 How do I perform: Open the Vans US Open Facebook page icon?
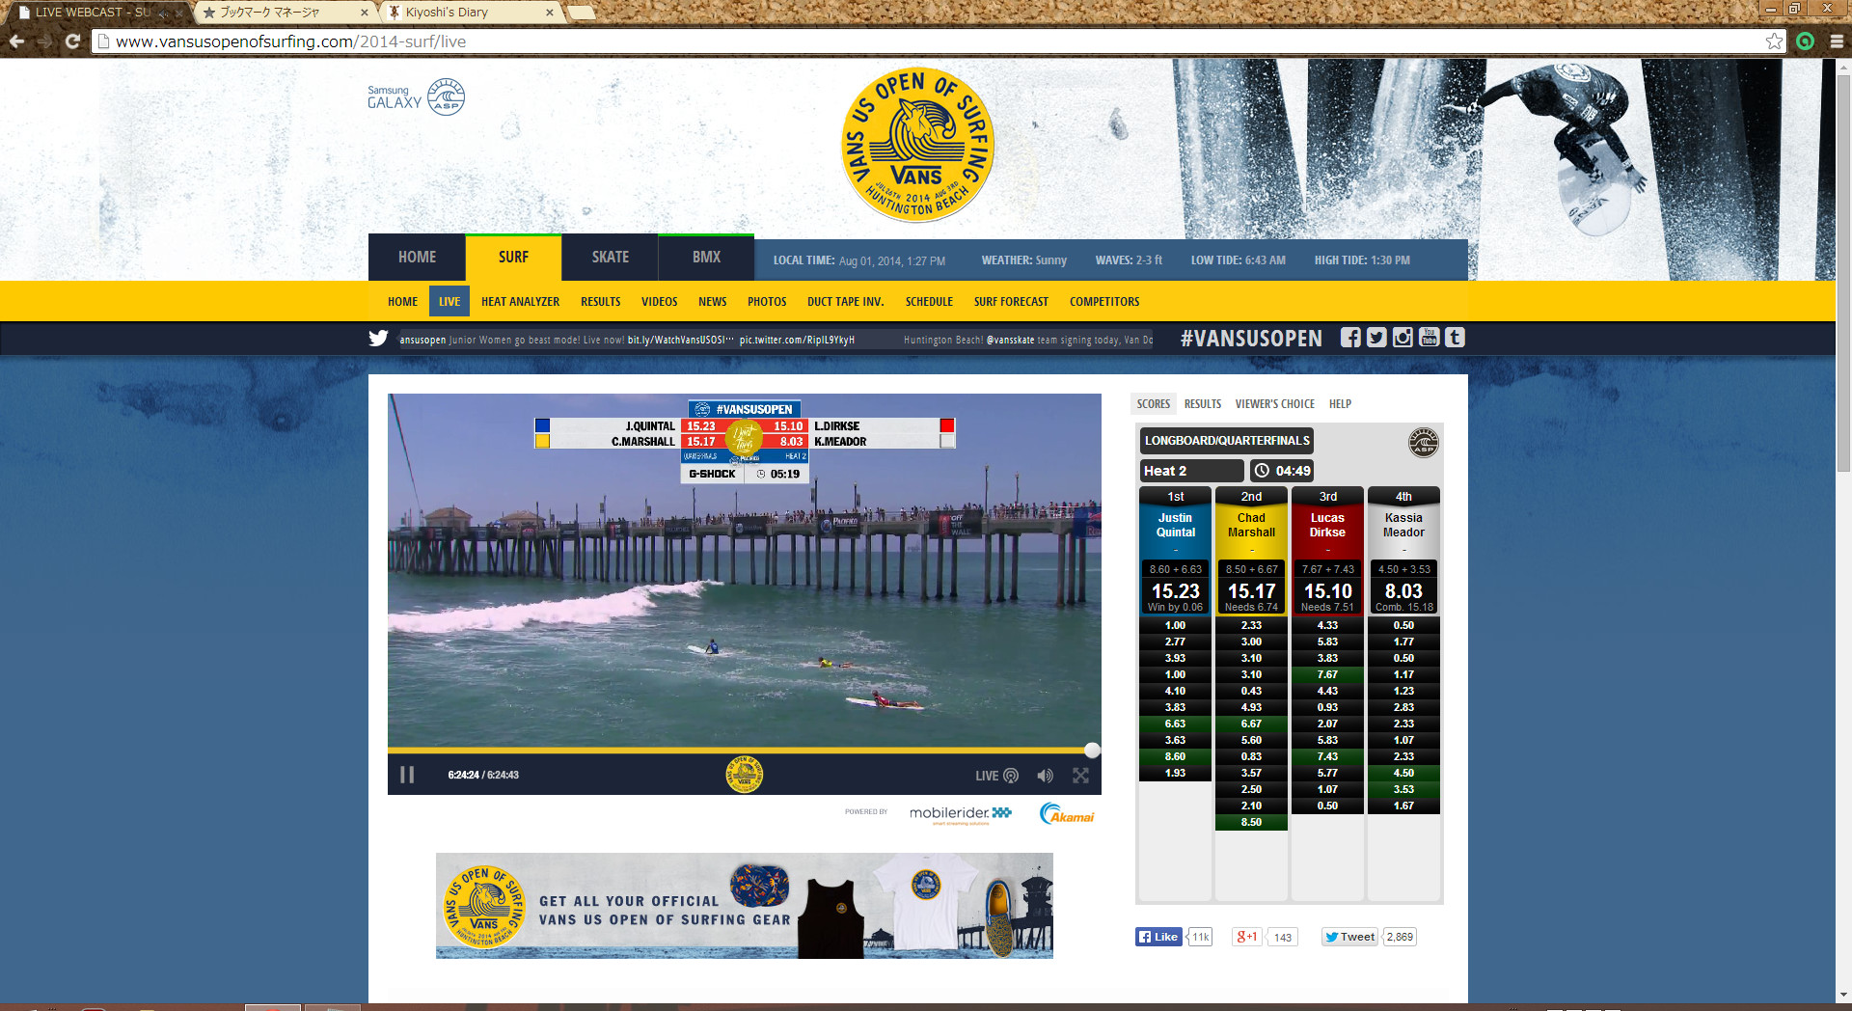coord(1350,338)
